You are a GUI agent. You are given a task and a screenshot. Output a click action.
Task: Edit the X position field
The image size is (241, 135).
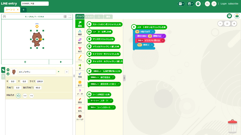pos(13,81)
